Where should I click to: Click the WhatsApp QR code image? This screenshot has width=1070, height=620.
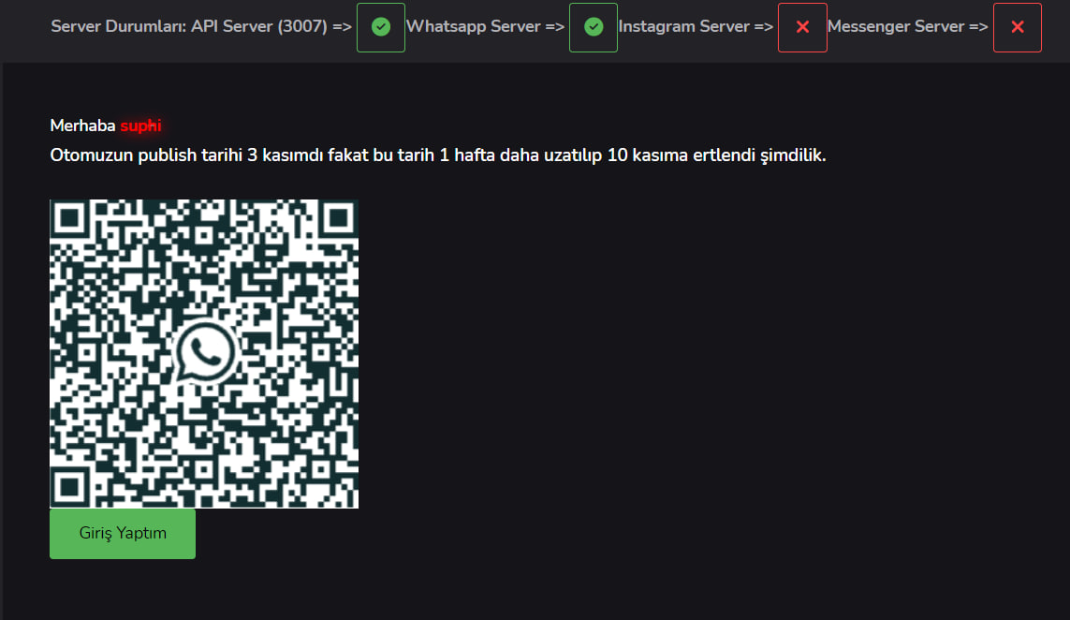point(204,354)
